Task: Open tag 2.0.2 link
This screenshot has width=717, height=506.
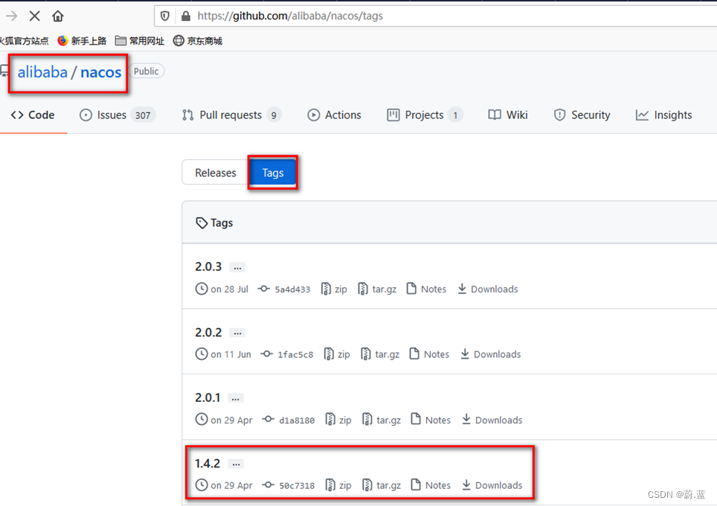Action: tap(208, 332)
